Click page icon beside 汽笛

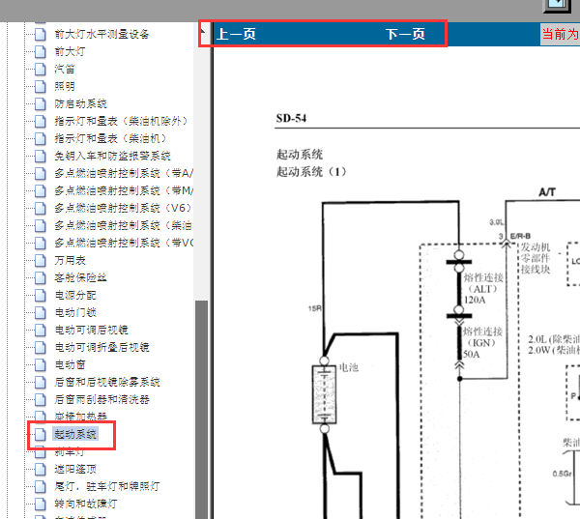point(41,69)
